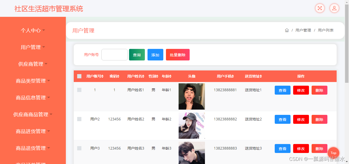The width and height of the screenshot is (349, 164).
Task: Expand the 供应商管理 sidebar menu
Action: (x=33, y=64)
